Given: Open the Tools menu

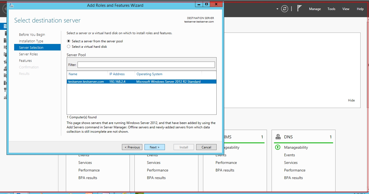Looking at the screenshot, I should click(x=331, y=9).
